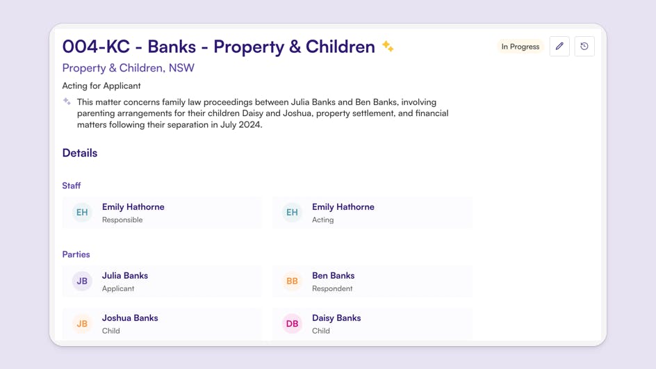Click the sparkle icon beside summary text
This screenshot has width=656, height=369.
[x=67, y=102]
